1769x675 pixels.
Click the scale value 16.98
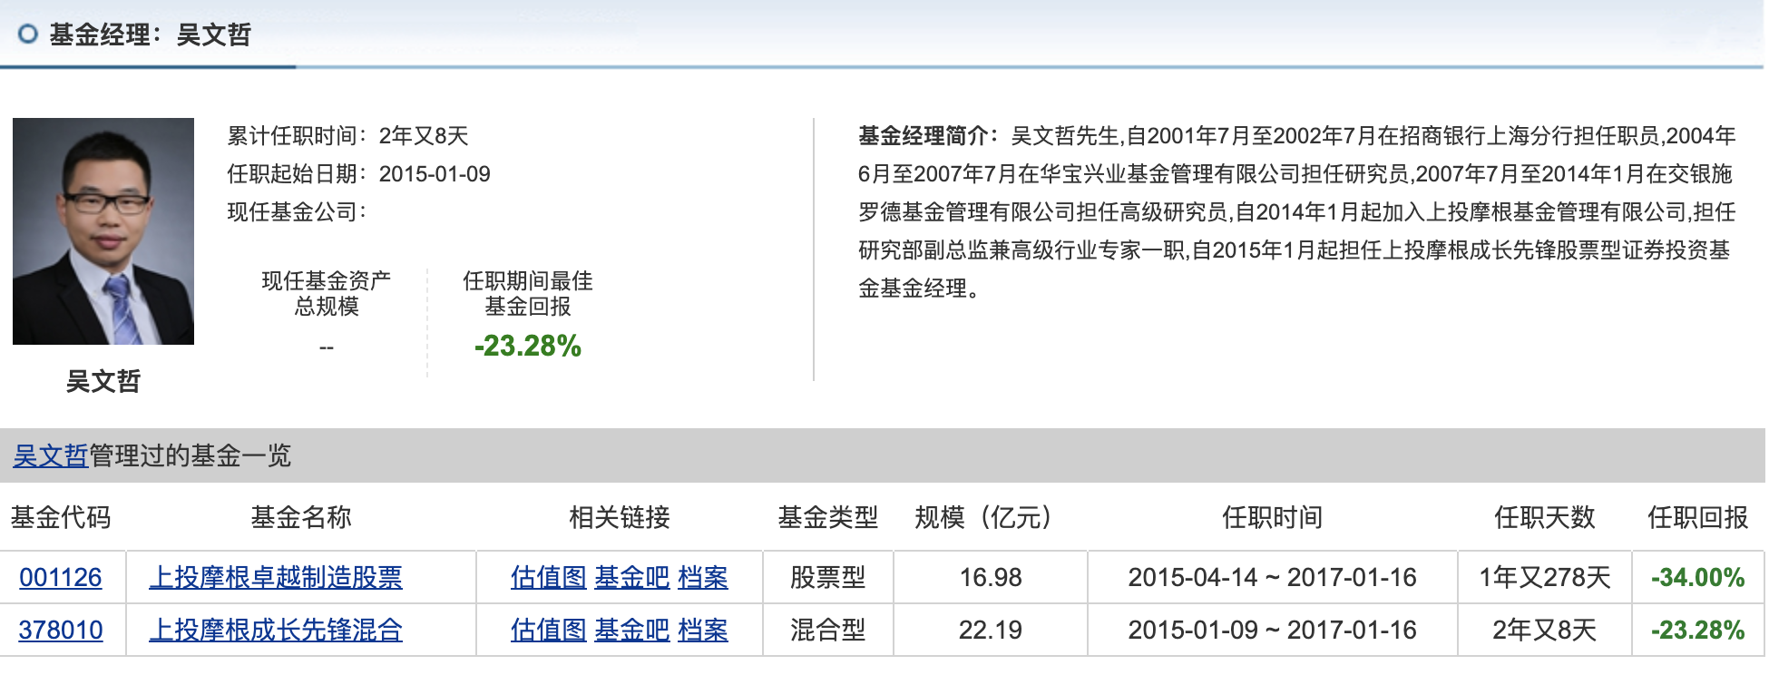(991, 578)
